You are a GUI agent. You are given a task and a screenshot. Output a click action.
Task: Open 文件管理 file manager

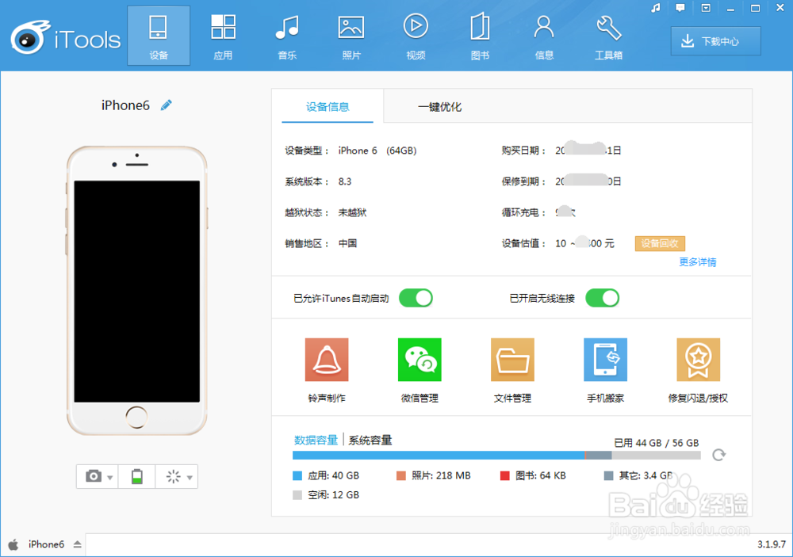(x=512, y=369)
